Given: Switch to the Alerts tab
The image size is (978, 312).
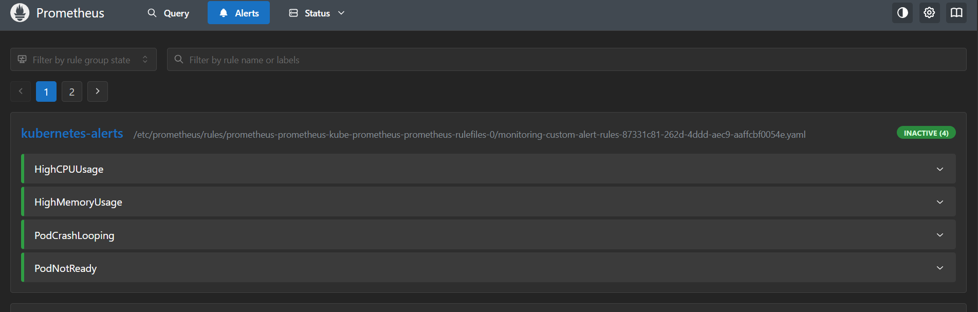Looking at the screenshot, I should 238,13.
